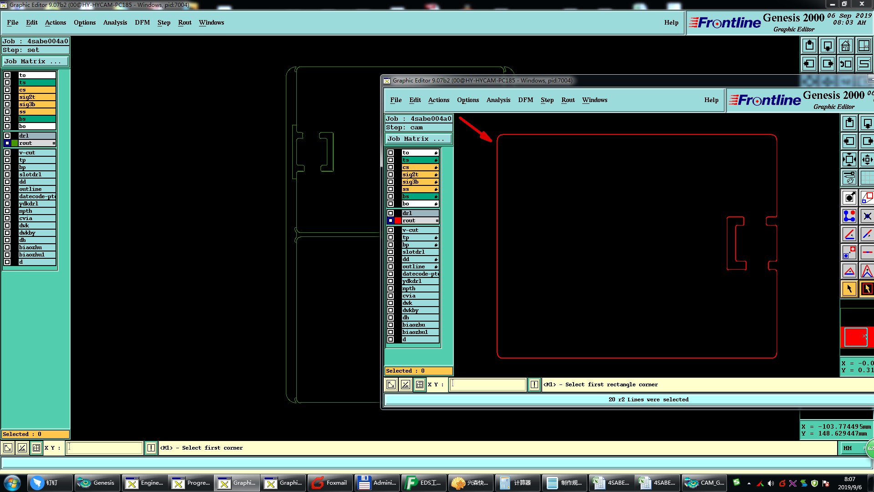This screenshot has width=874, height=492.
Task: Click the X Y coordinate input field at bottom-left
Action: point(105,448)
